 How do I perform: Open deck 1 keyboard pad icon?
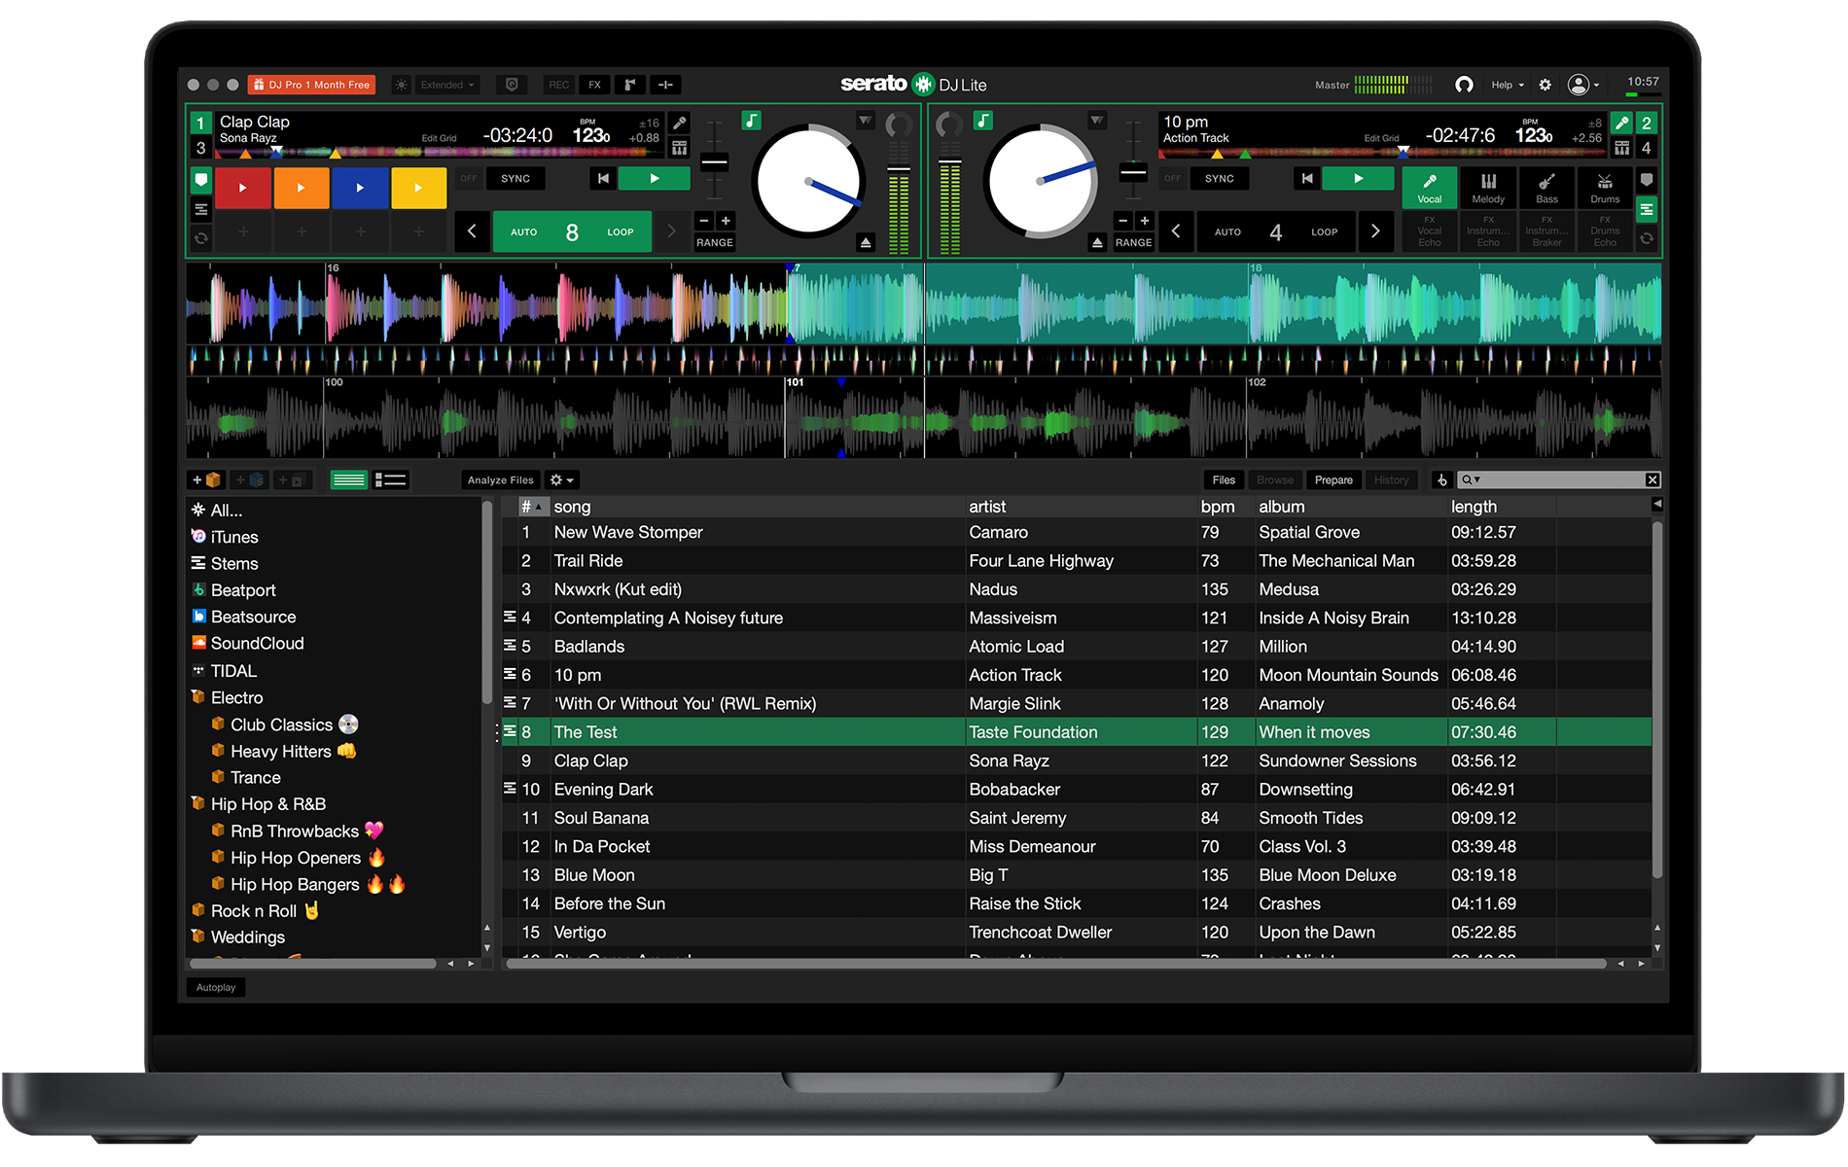click(680, 148)
